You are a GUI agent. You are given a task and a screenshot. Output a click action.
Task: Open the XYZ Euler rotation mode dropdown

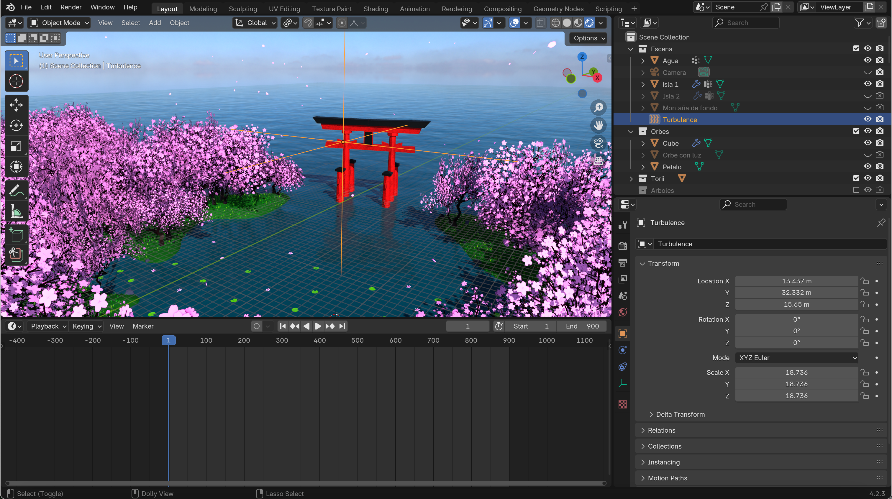pyautogui.click(x=796, y=358)
